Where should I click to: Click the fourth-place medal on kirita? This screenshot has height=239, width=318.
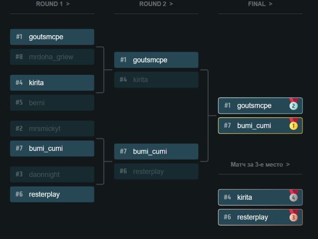pos(293,197)
